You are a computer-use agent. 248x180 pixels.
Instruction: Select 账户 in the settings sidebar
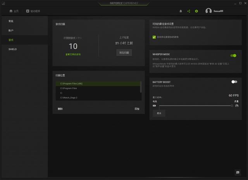(x=11, y=31)
